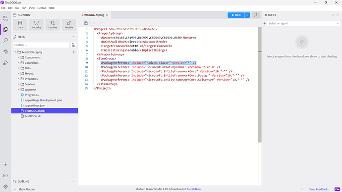342x192 pixels.
Task: Click line 9 Radzen.Blazor package reference
Action: 148,63
